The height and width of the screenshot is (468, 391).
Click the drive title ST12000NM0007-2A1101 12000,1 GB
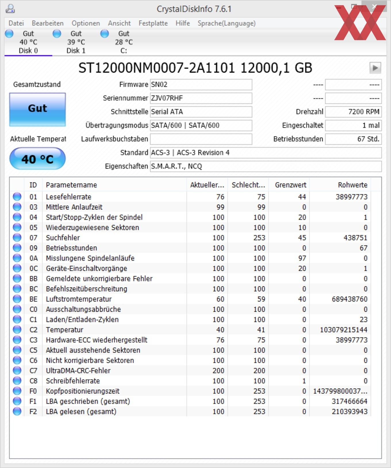pyautogui.click(x=195, y=68)
